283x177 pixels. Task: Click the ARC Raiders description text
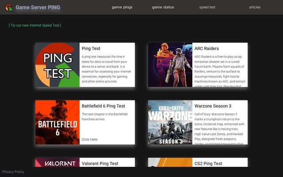pyautogui.click(x=220, y=71)
